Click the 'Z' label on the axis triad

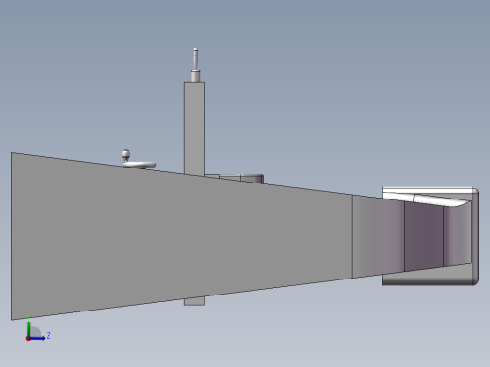click(x=48, y=336)
